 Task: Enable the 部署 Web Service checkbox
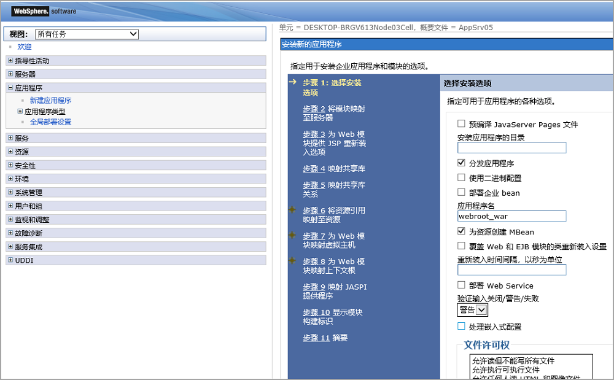(461, 285)
